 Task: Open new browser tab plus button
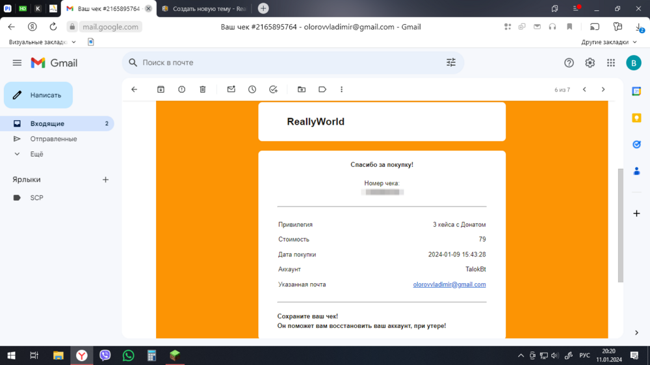(x=263, y=8)
